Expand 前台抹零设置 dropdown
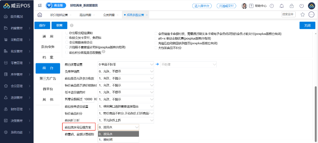 (126, 64)
